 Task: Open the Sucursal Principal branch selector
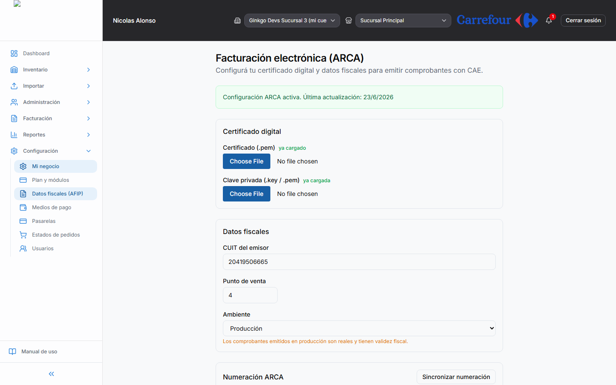point(403,21)
